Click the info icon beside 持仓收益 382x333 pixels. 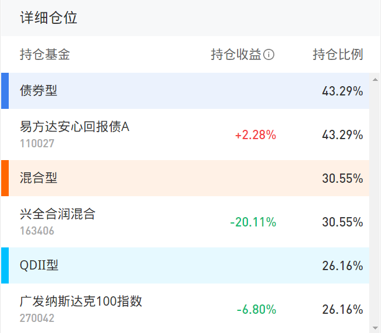point(269,55)
